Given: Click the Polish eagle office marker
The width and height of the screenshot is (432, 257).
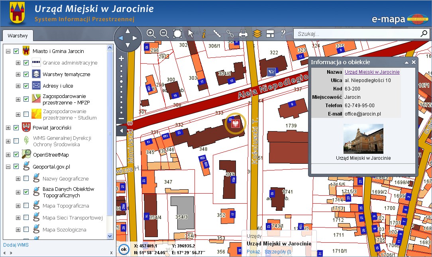Looking at the screenshot, I should pos(235,124).
